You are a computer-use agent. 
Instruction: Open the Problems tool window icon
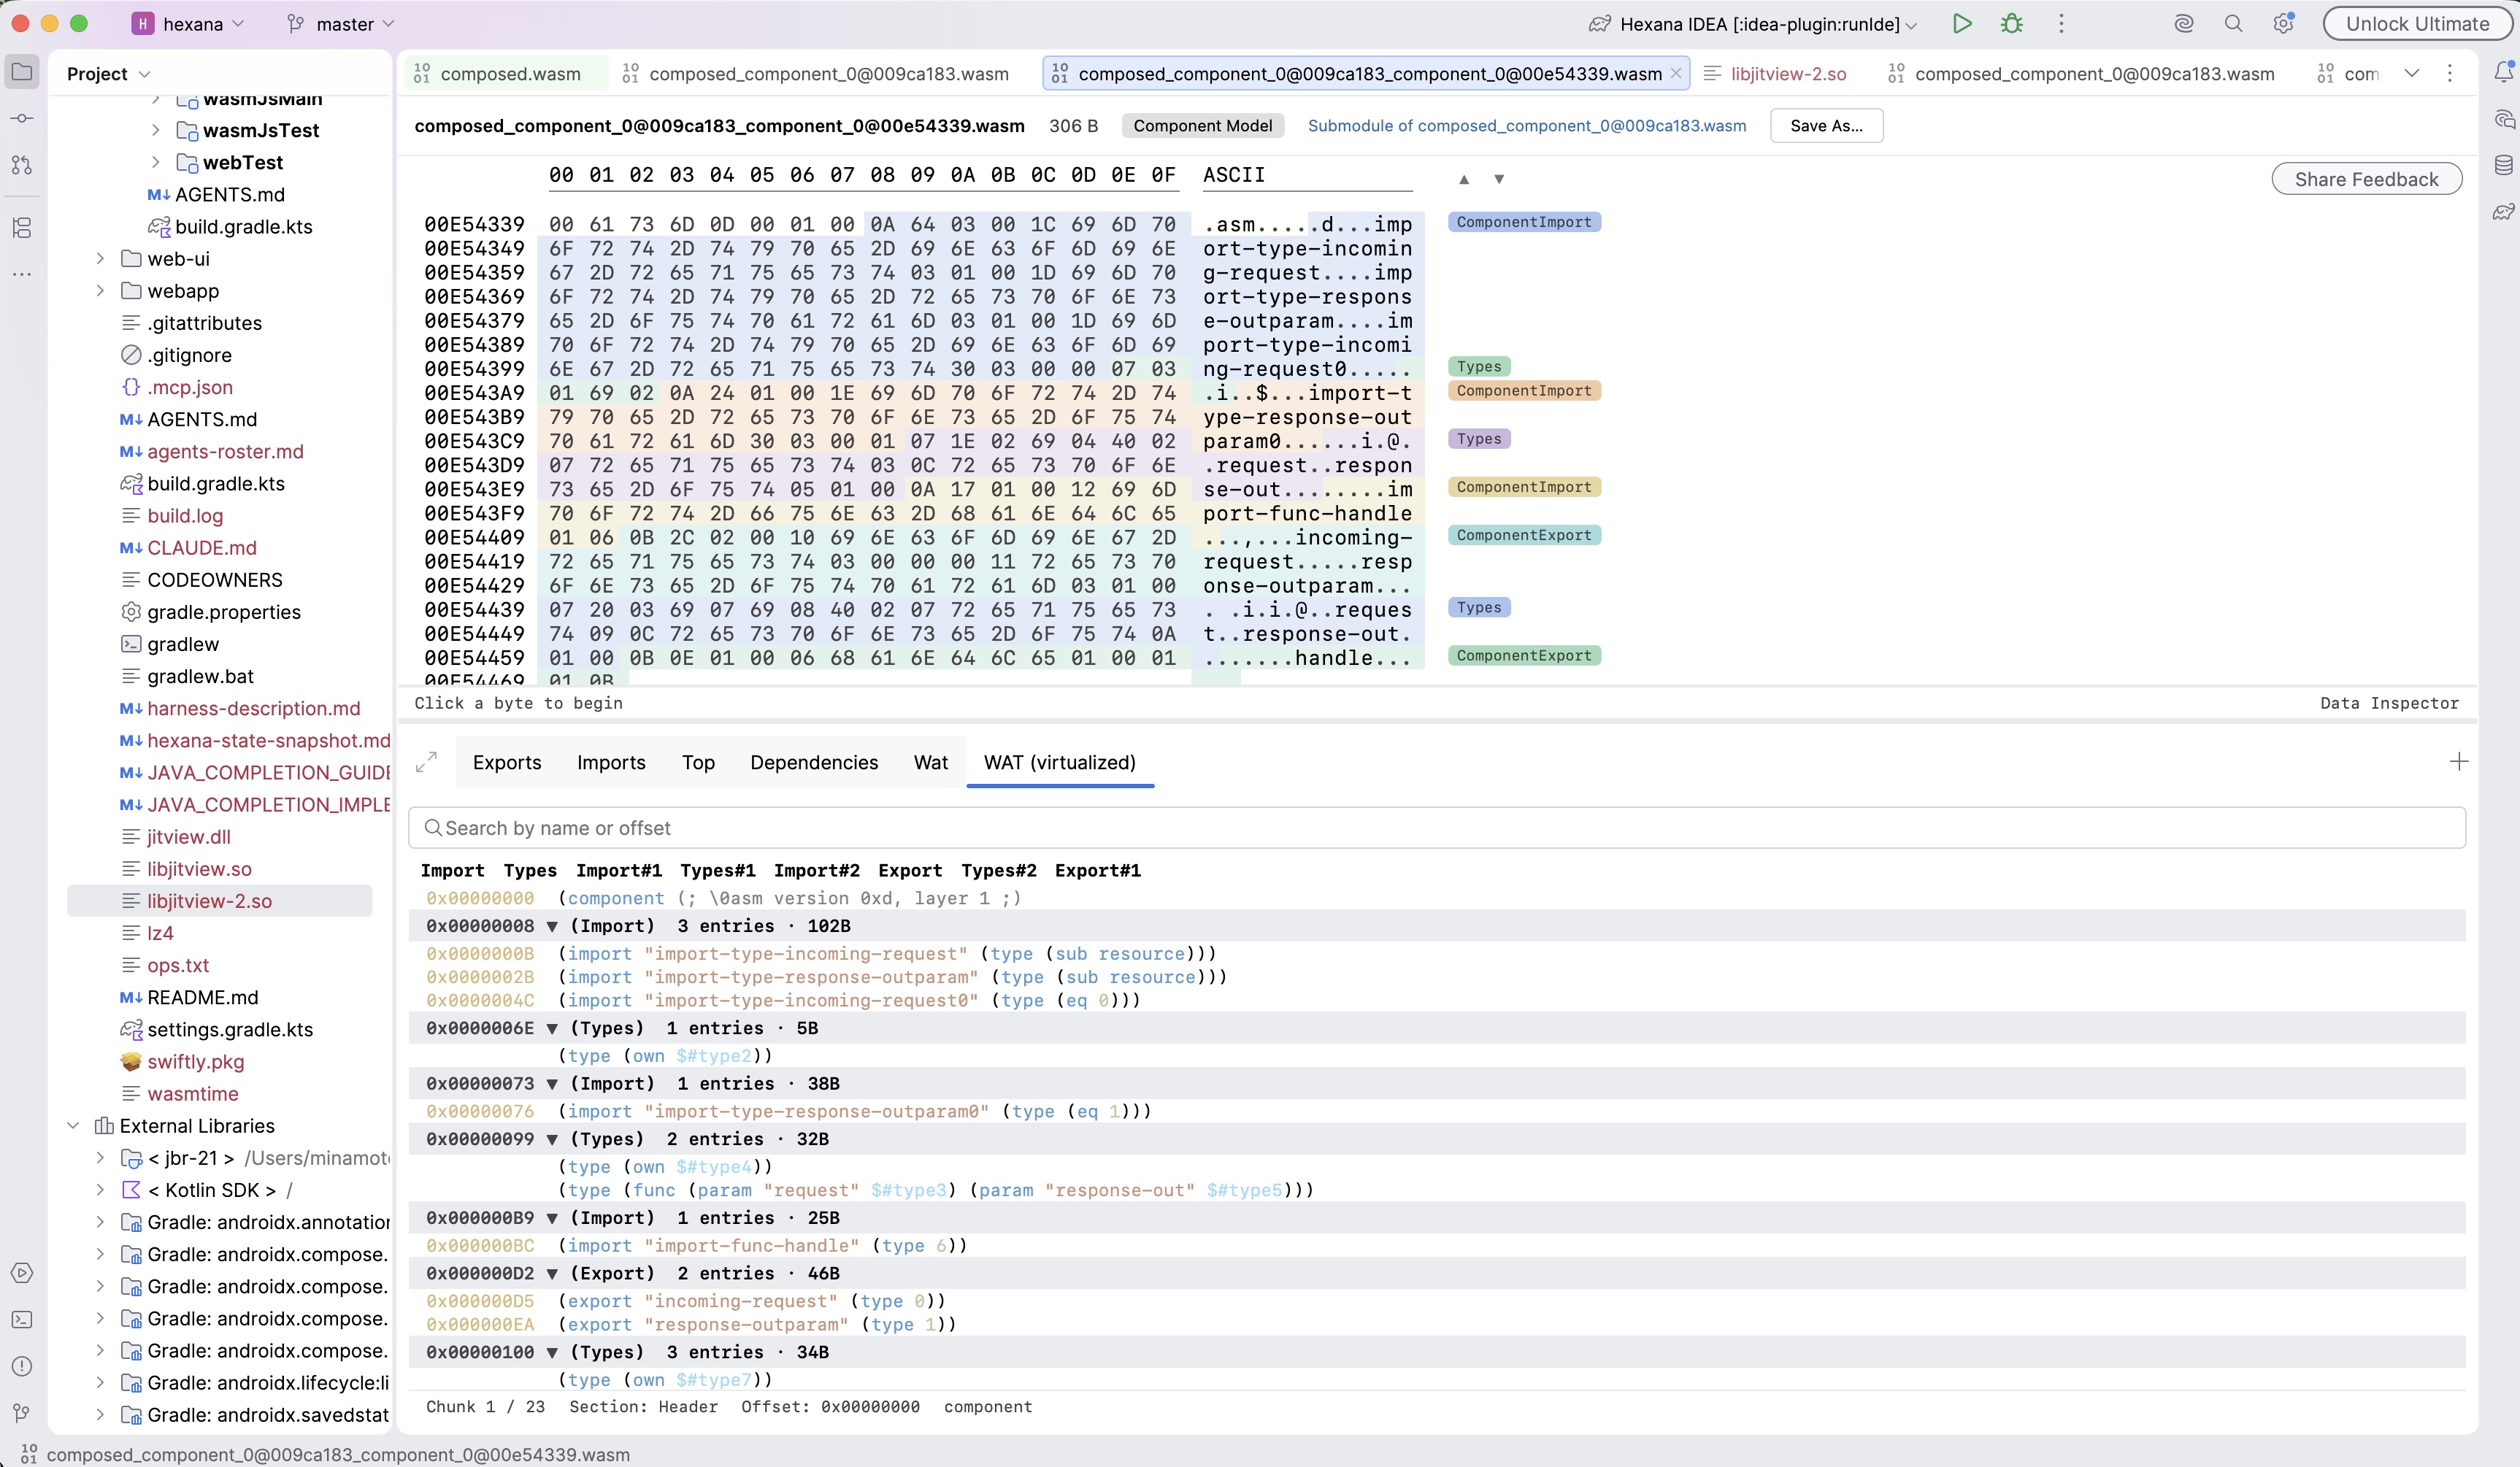pos(22,1367)
